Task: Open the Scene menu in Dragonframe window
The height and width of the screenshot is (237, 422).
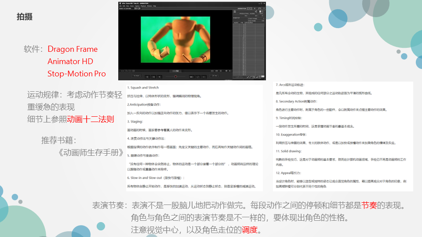Action: tap(132, 6)
